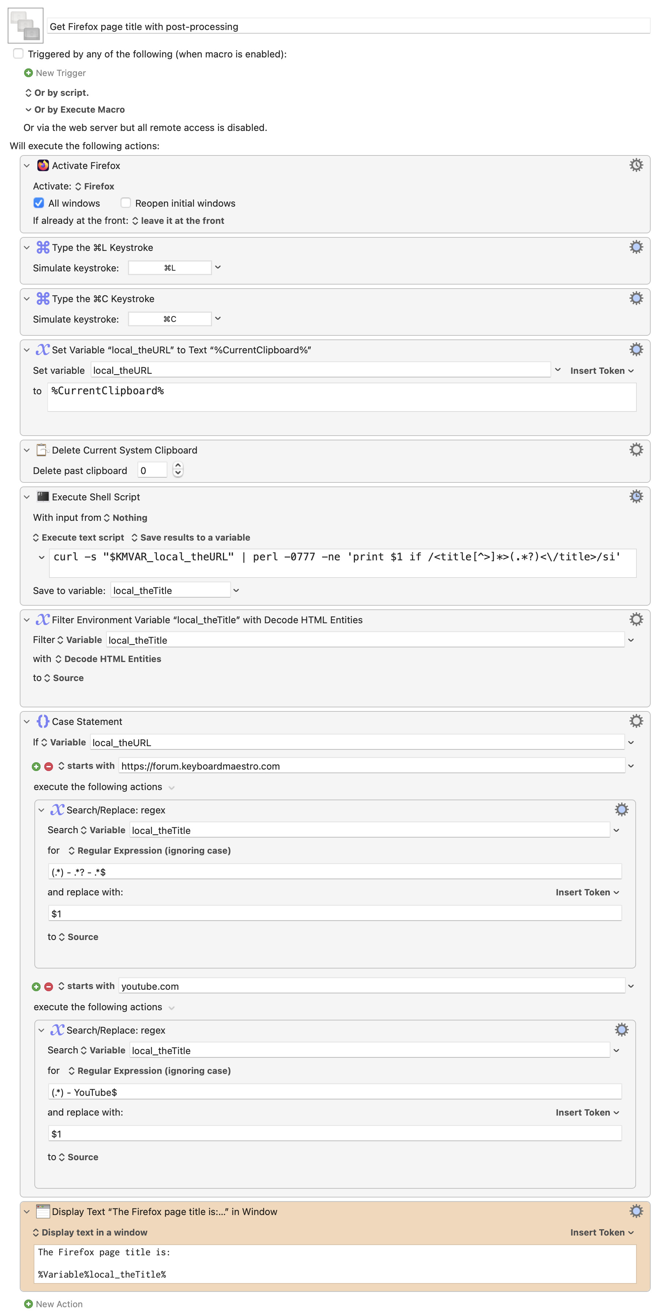Click the macro icon thumbnail at top
This screenshot has width=658, height=1316.
pyautogui.click(x=26, y=26)
